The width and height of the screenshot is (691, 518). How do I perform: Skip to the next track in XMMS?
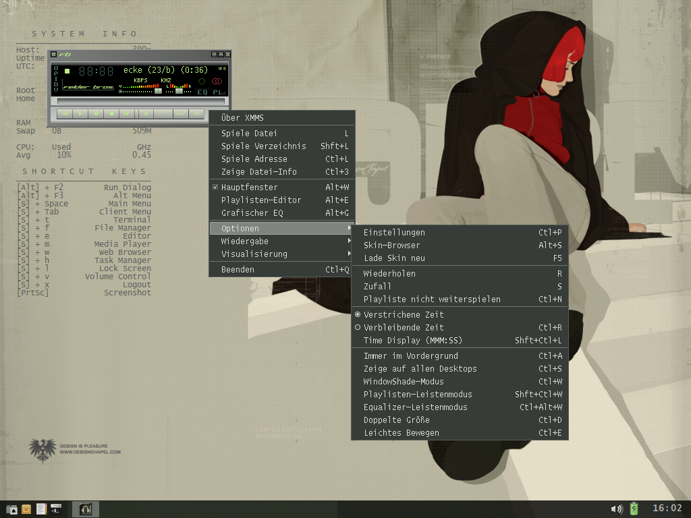pos(127,113)
